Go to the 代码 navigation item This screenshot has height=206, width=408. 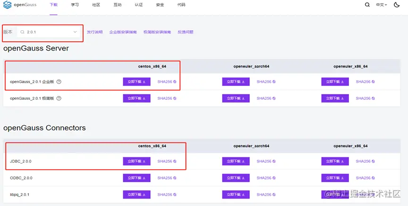[181, 5]
